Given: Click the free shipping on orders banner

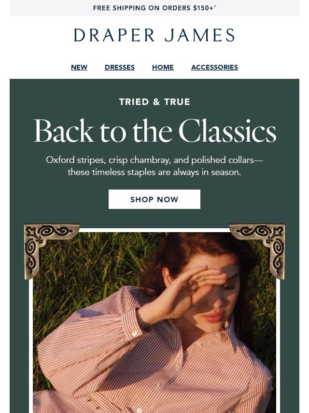Looking at the screenshot, I should click(x=154, y=8).
